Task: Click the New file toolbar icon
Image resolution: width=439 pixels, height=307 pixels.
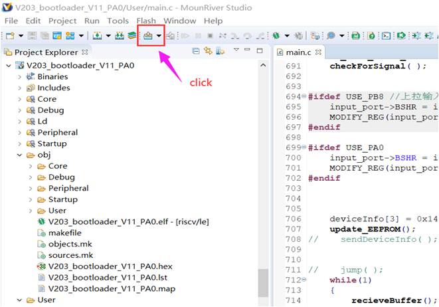Action: [x=11, y=36]
